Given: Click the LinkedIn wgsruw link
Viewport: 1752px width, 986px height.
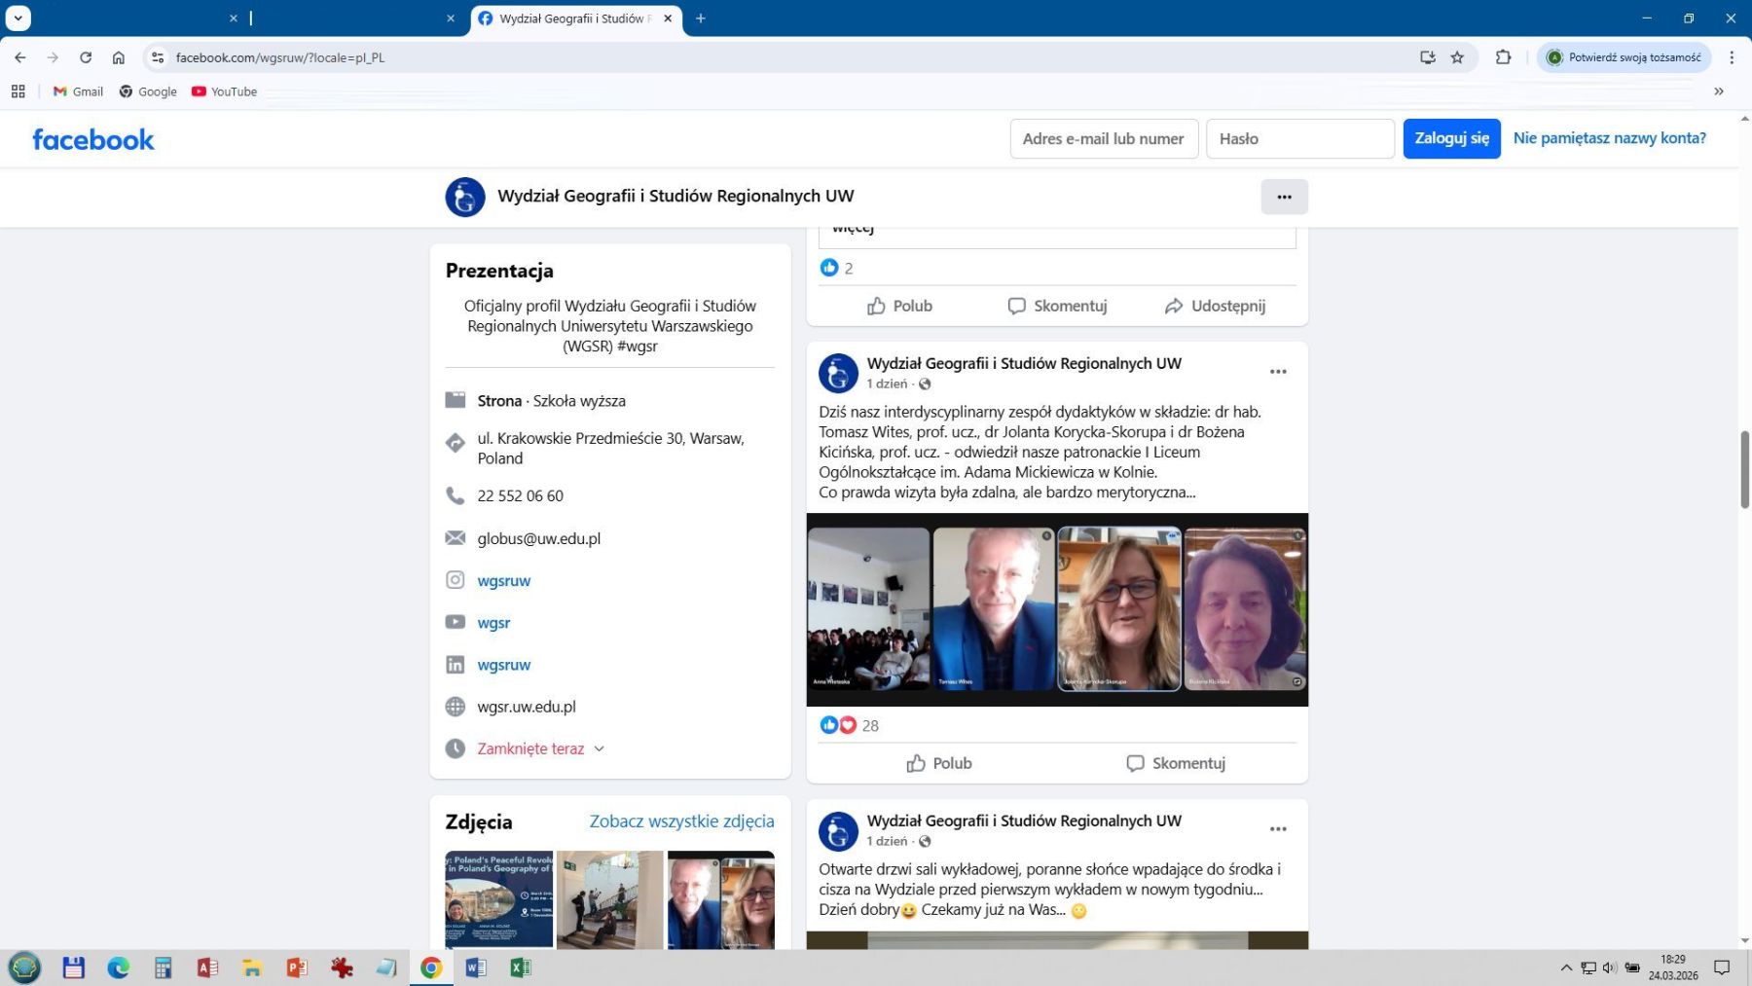Looking at the screenshot, I should (503, 665).
